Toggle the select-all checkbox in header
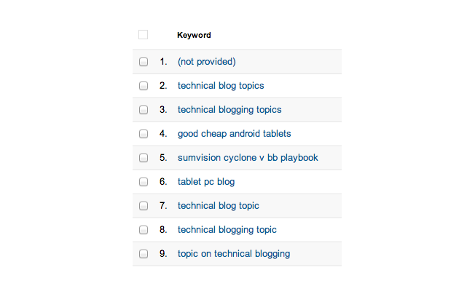475x291 pixels. tap(143, 35)
